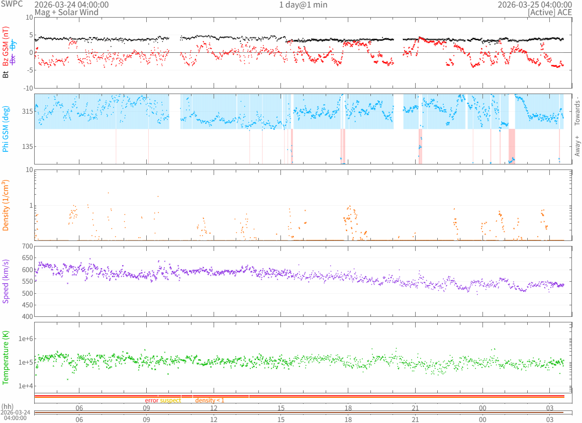Click the 'Away +' label on right side

coord(577,146)
